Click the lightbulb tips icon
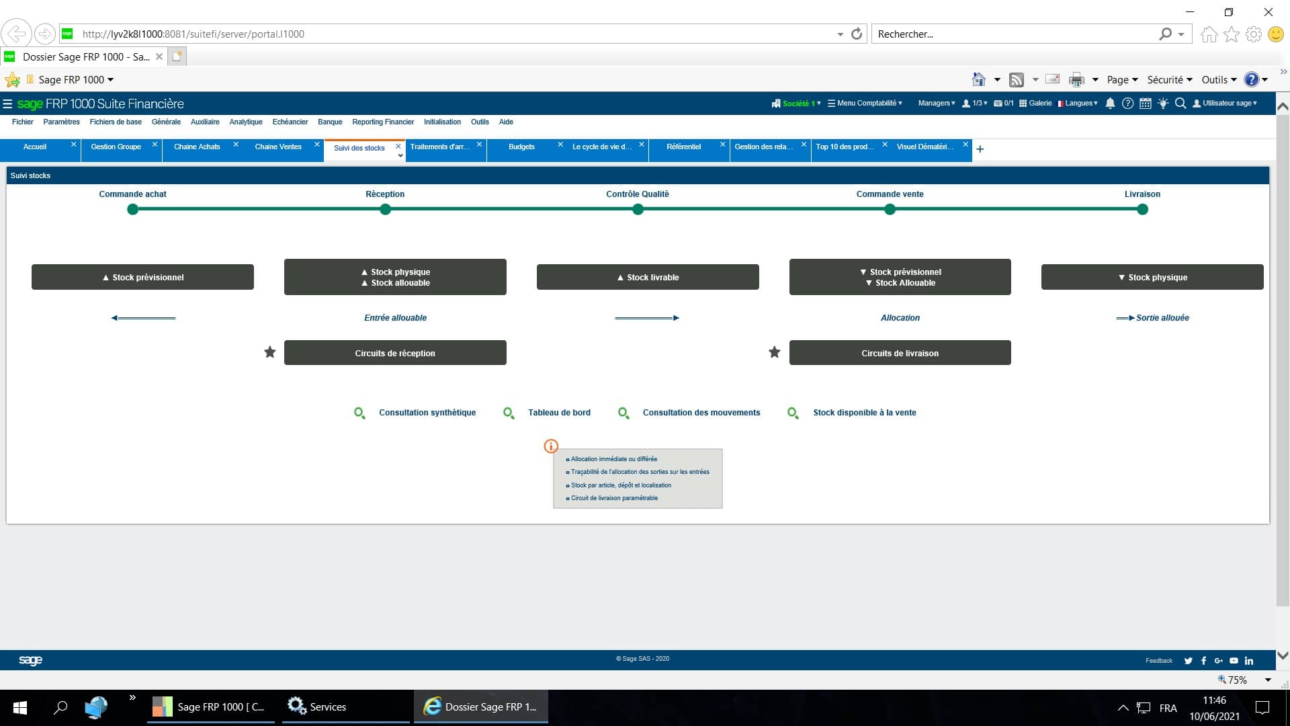The height and width of the screenshot is (726, 1290). [1163, 104]
